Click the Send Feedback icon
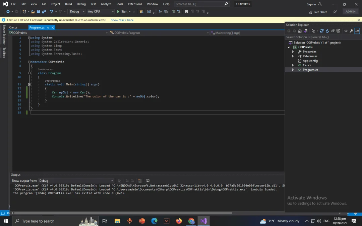 pyautogui.click(x=335, y=11)
